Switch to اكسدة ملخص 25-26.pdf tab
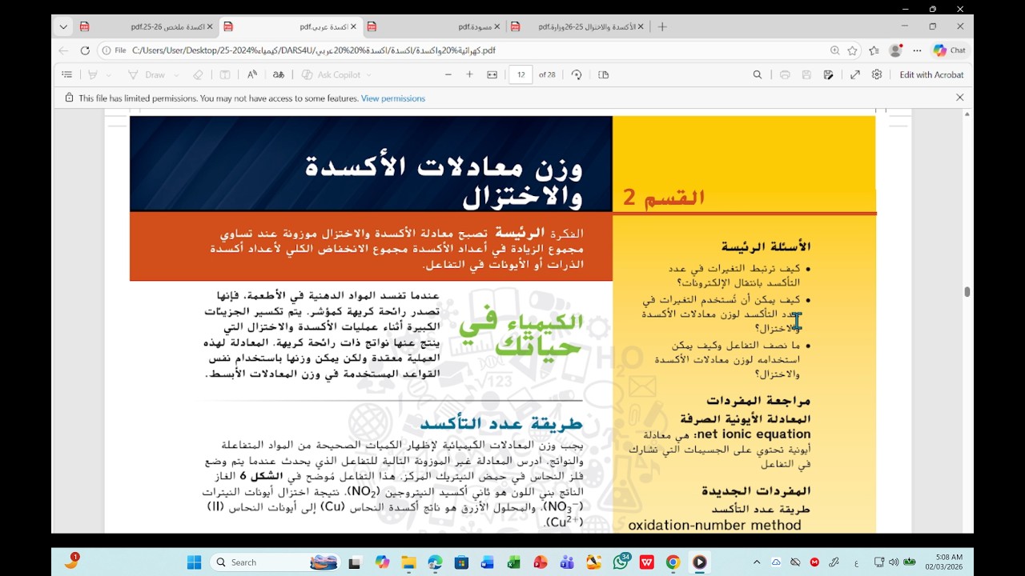Image resolution: width=1025 pixels, height=576 pixels. (x=147, y=26)
